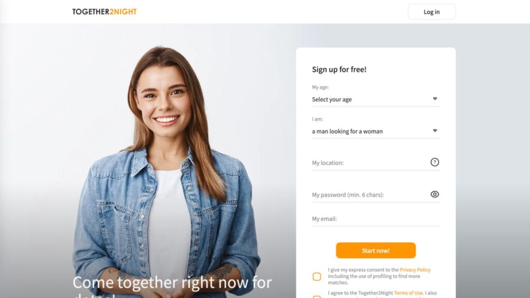
Task: Open the Privacy Policy link
Action: [x=415, y=270]
